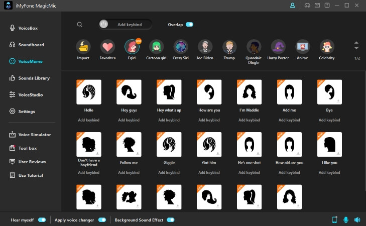Play the How old are you meme
The image size is (366, 226).
click(x=290, y=145)
